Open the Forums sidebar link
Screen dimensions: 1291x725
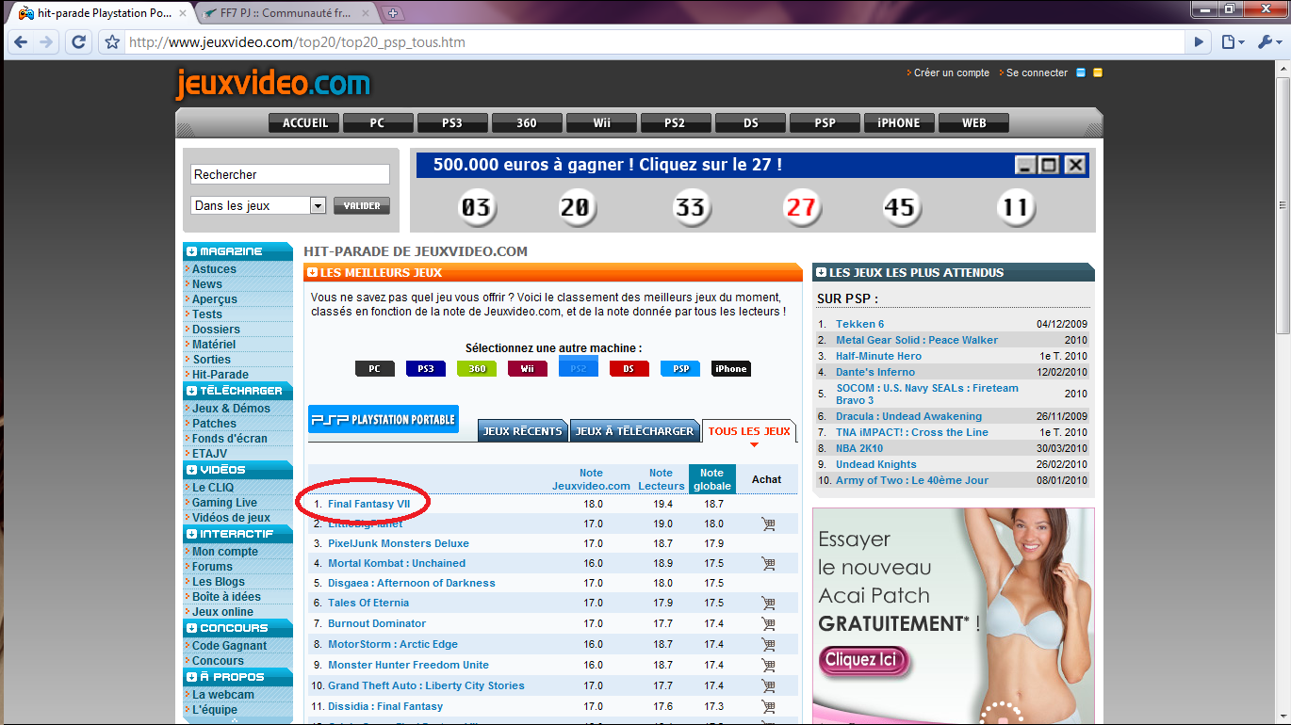(x=213, y=567)
